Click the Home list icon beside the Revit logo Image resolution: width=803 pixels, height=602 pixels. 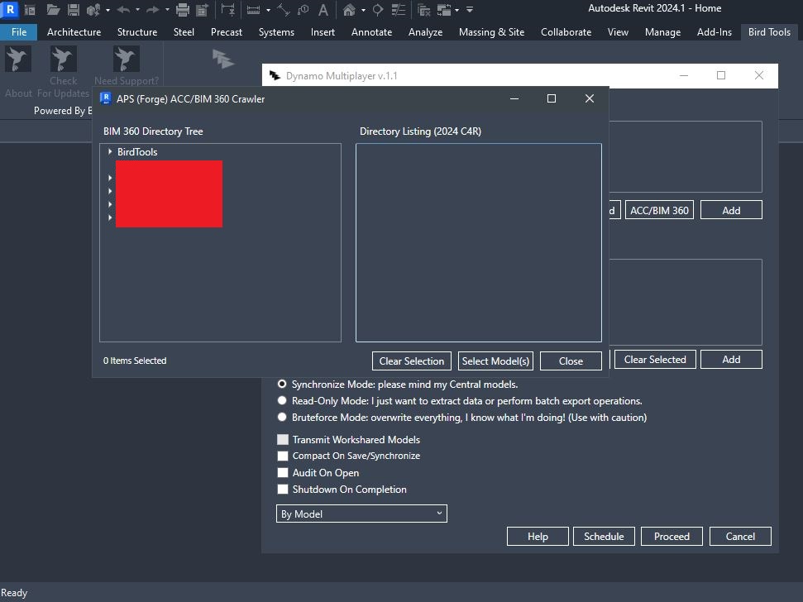click(30, 9)
